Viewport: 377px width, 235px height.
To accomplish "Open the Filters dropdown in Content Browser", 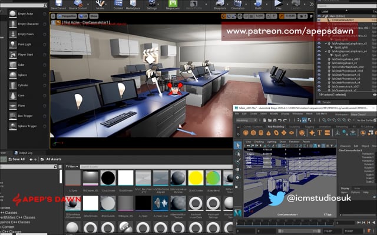I will (72, 166).
